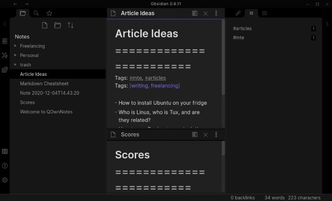Open another vault from the ribbon
This screenshot has height=201, width=332.
click(5, 151)
